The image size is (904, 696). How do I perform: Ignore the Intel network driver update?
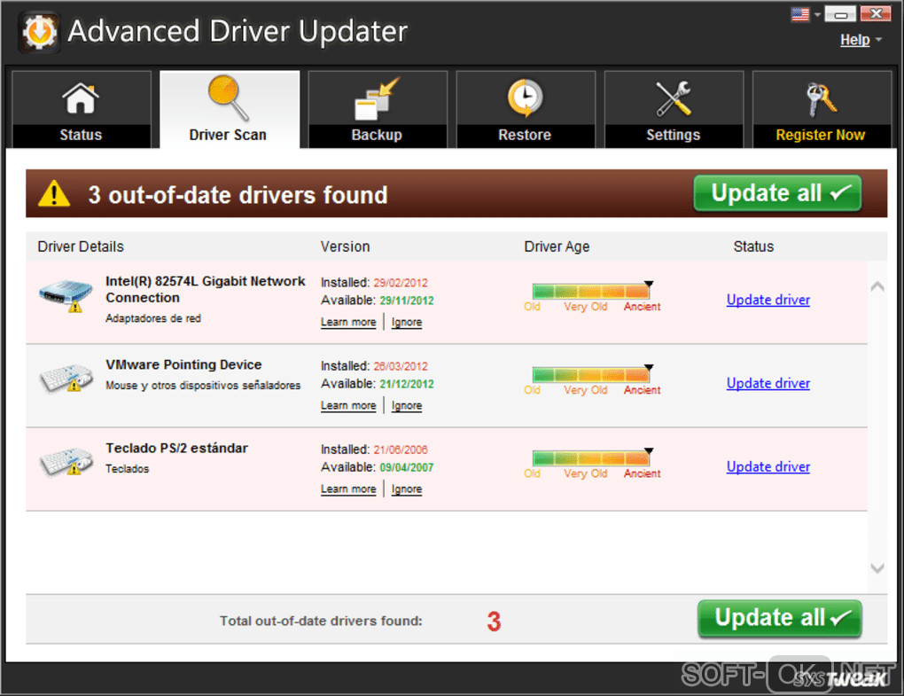tap(407, 323)
